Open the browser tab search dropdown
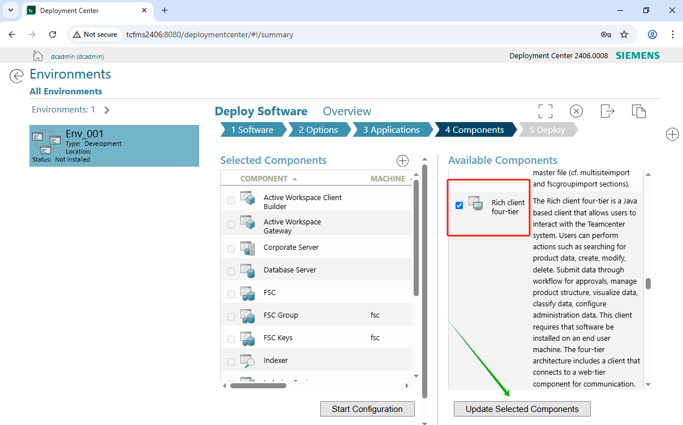The height and width of the screenshot is (425, 683). pos(11,10)
